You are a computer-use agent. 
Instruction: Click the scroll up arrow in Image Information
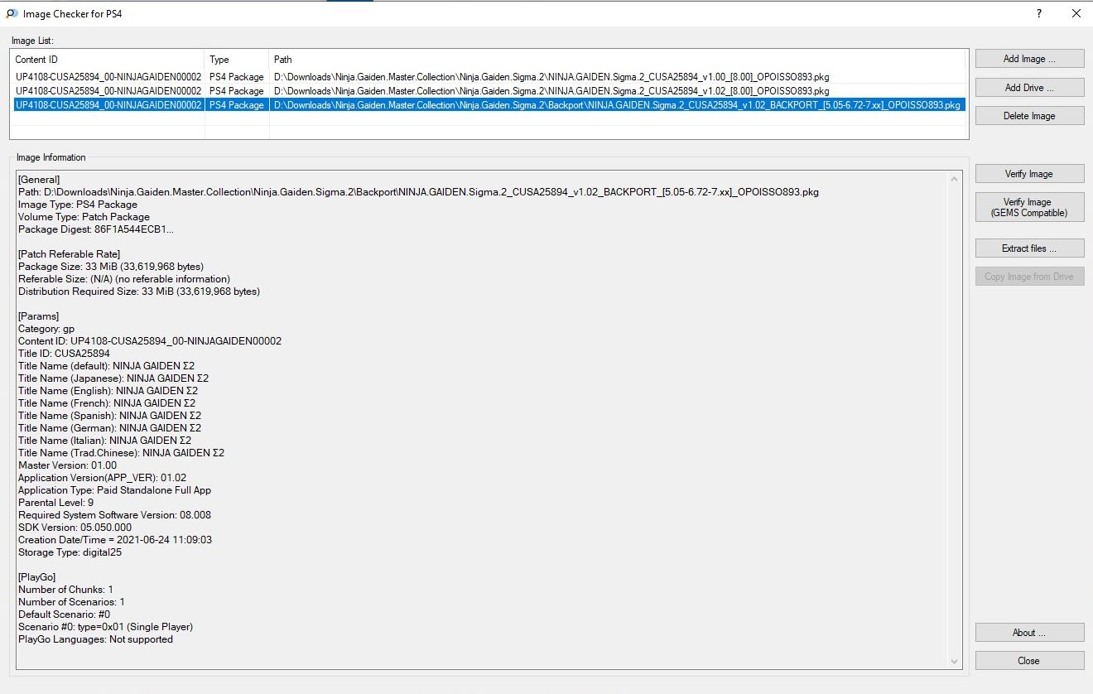[x=956, y=180]
